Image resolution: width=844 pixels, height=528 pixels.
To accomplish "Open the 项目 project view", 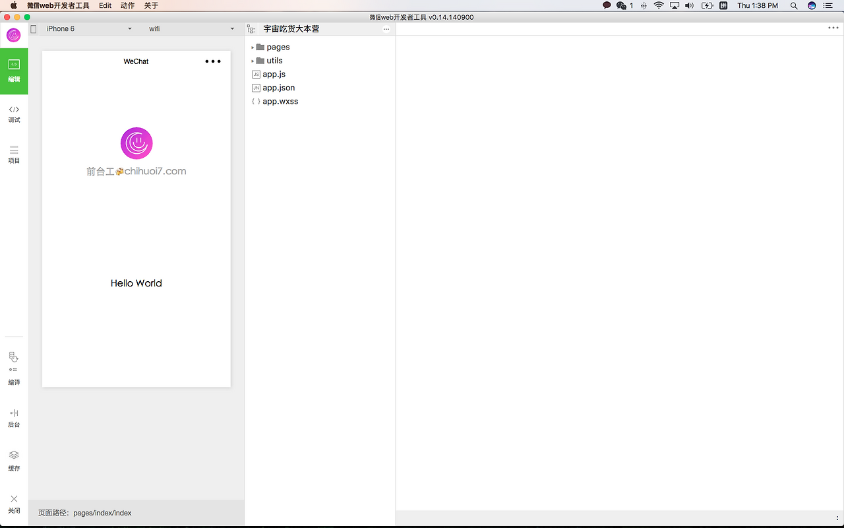I will click(x=14, y=155).
